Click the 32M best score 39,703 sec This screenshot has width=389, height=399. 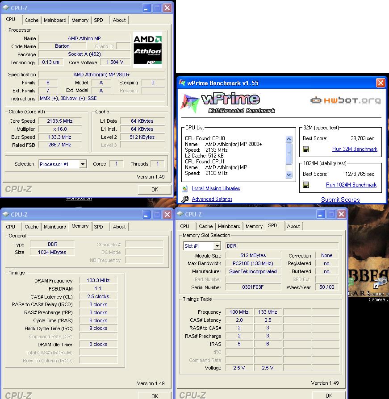[362, 138]
